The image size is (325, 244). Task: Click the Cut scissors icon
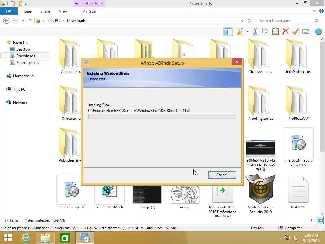point(255,31)
